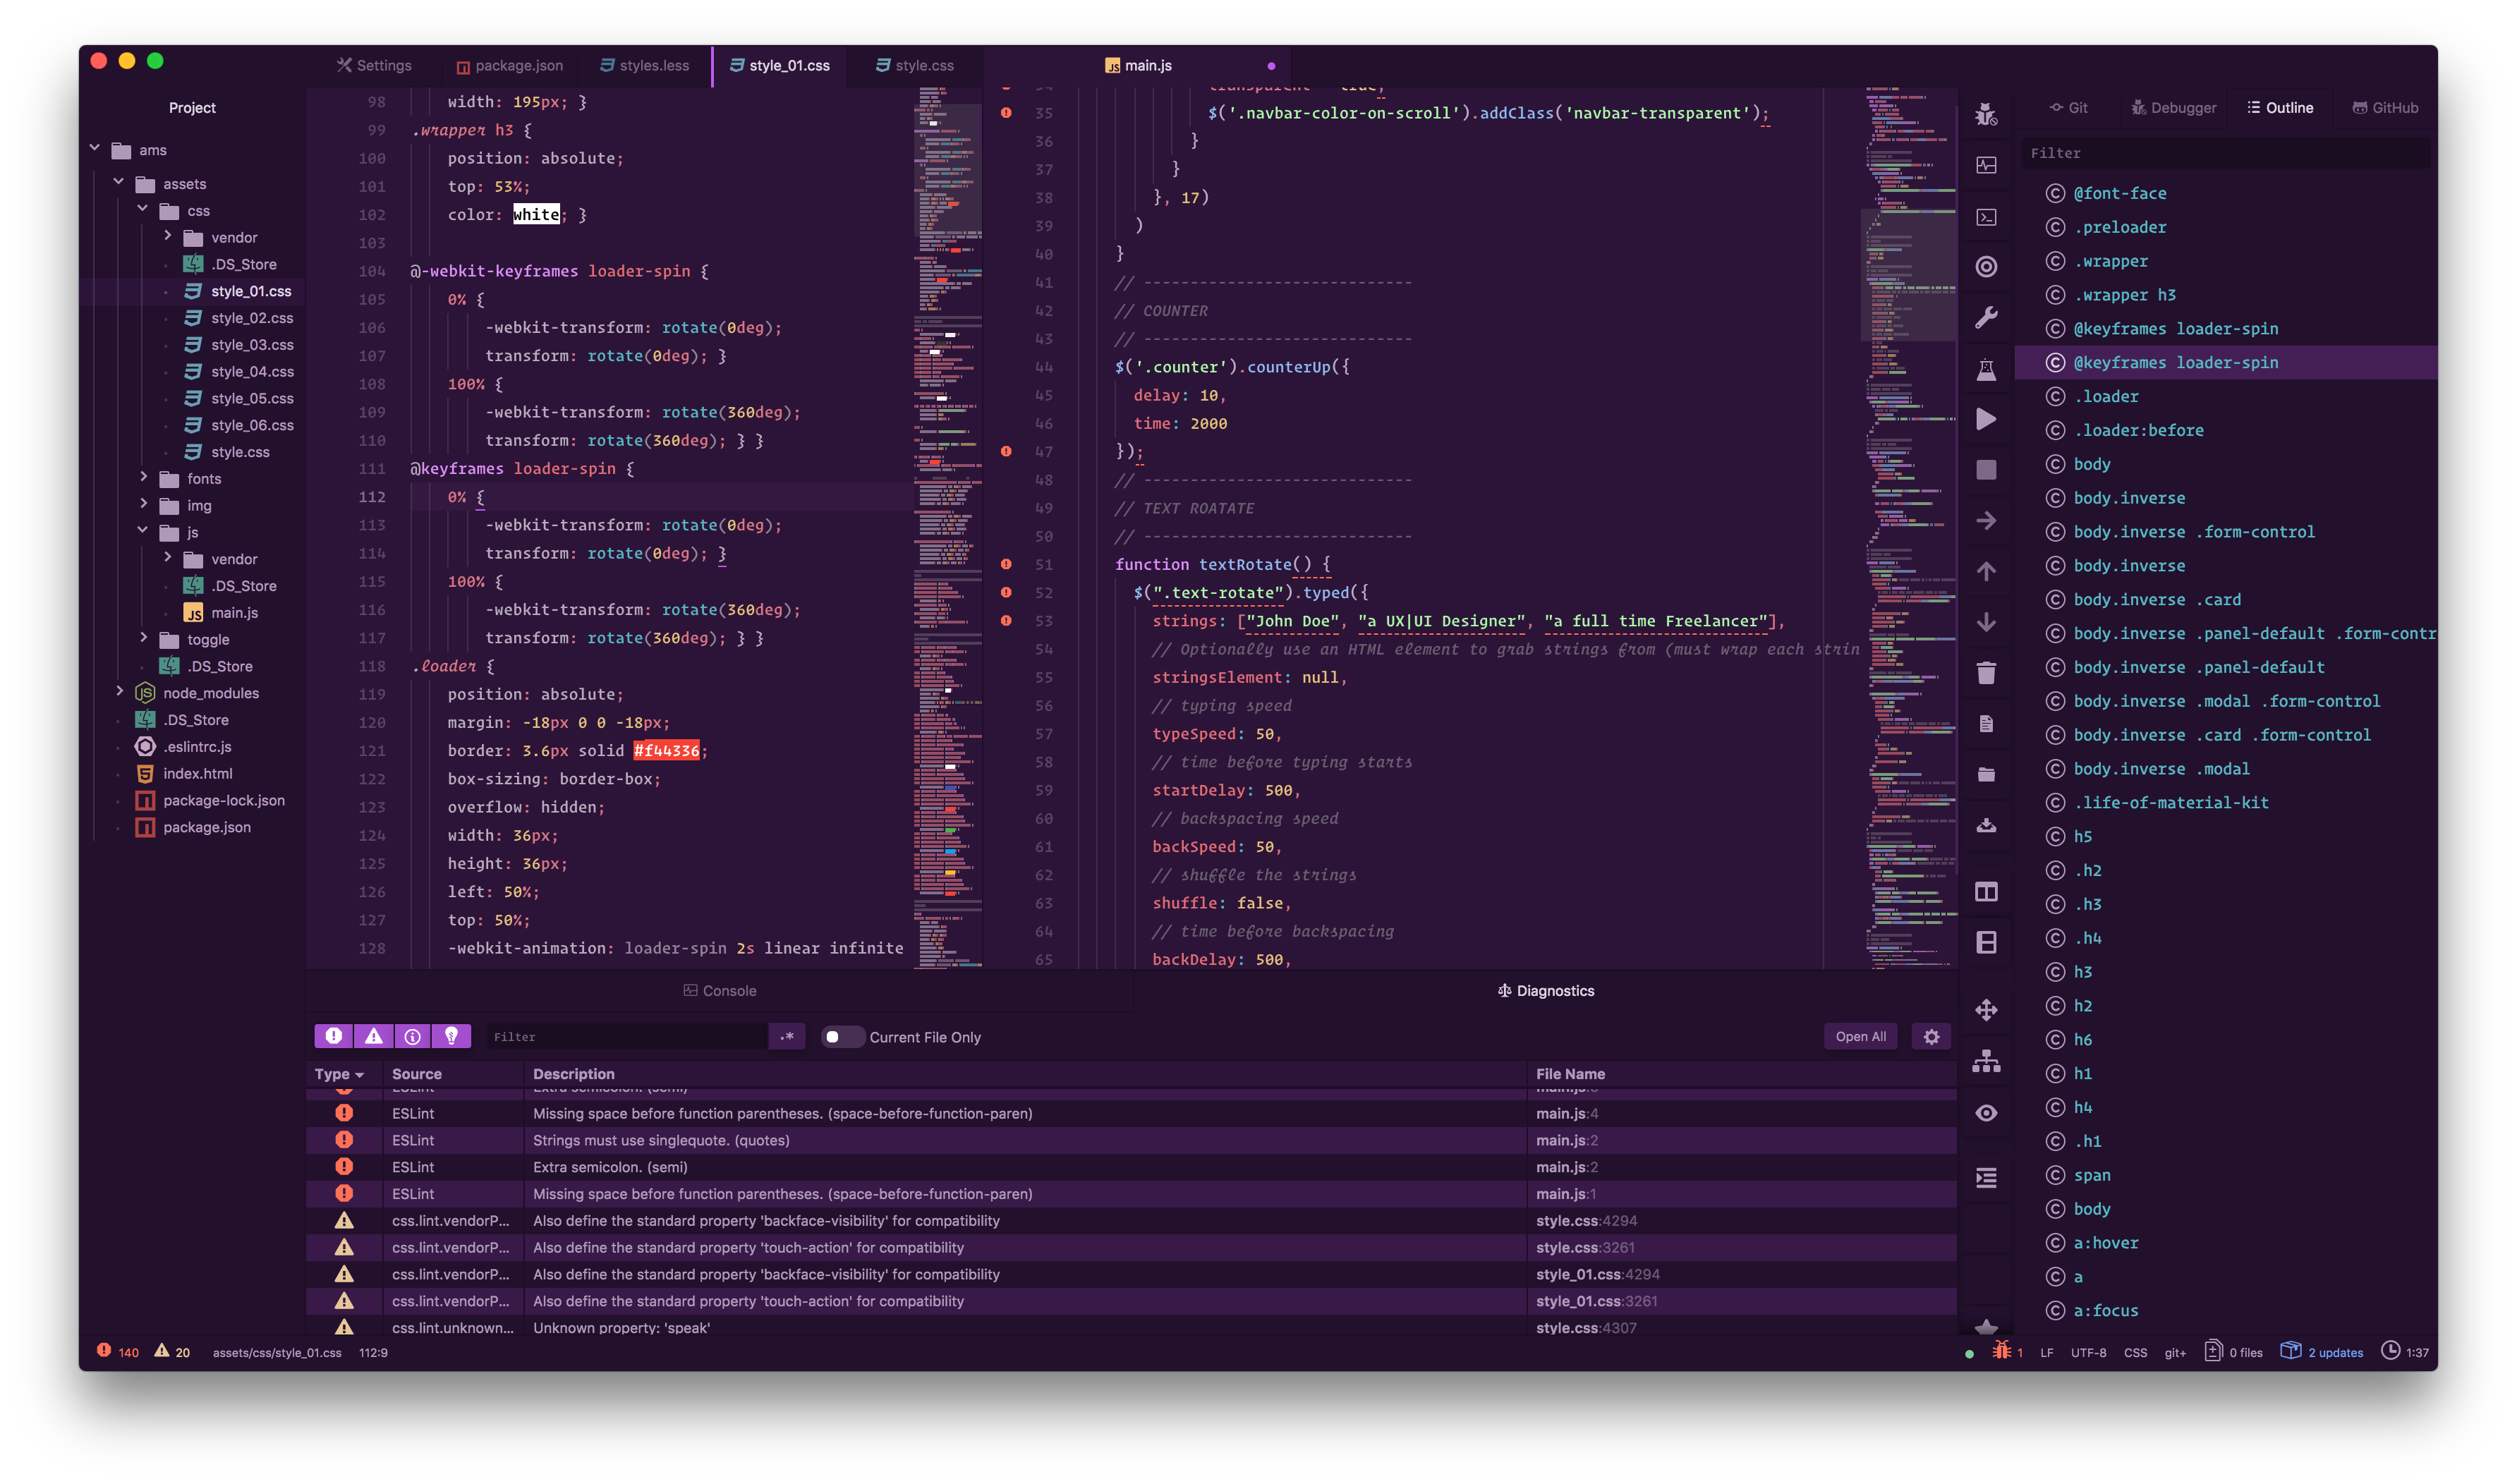Open diagnostics settings gear icon
Screen dimensions: 2517x1484
point(1931,1037)
